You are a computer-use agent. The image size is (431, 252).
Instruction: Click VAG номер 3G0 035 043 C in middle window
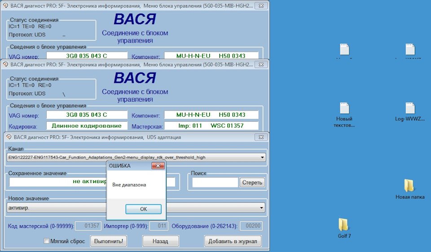87,115
